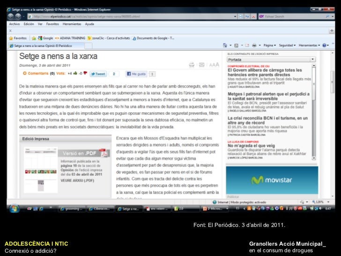Click the article's send by email icon
The width and height of the screenshot is (341, 256).
point(201,65)
